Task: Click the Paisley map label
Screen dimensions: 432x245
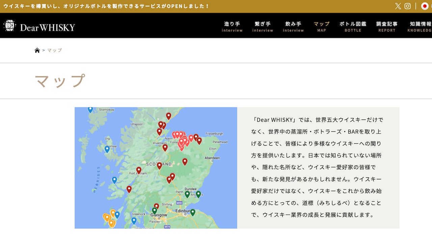Action: point(154,222)
